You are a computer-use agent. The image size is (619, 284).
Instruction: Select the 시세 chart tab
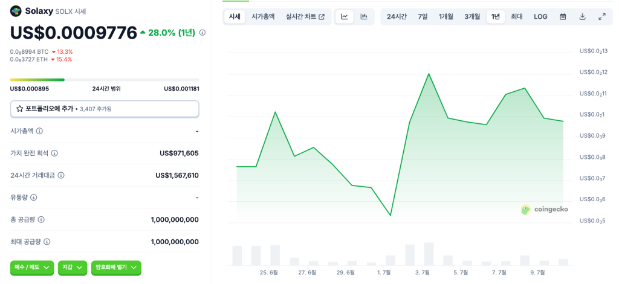[235, 16]
